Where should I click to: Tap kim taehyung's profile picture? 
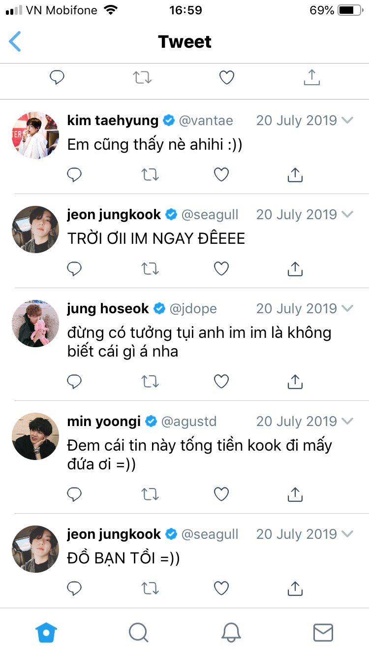pyautogui.click(x=35, y=135)
